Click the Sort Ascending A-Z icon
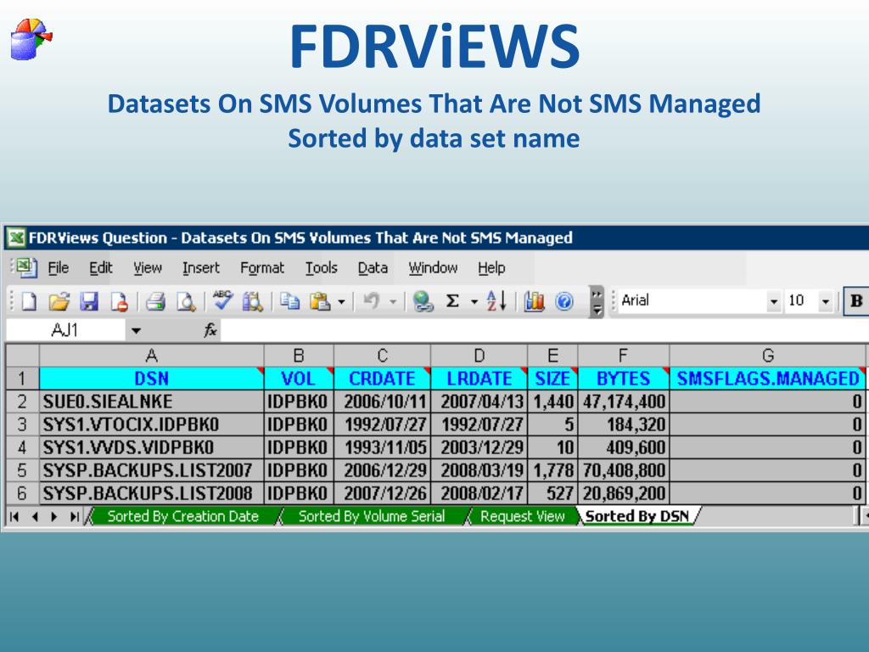 496,301
